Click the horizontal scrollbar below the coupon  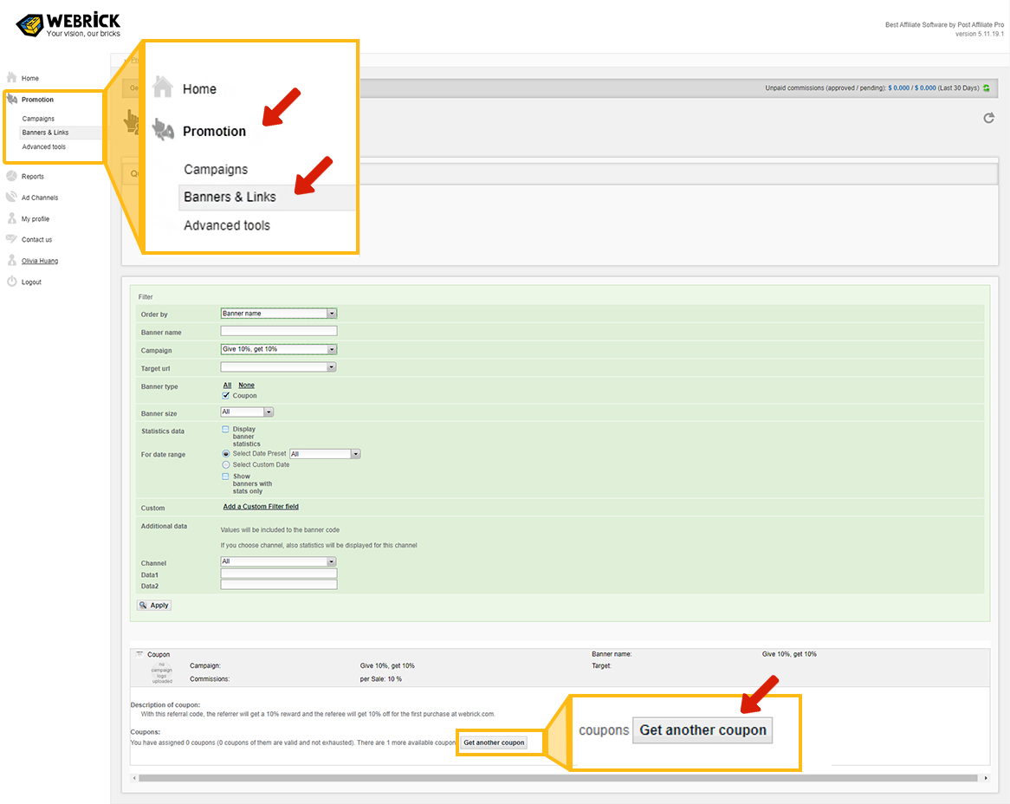point(554,778)
